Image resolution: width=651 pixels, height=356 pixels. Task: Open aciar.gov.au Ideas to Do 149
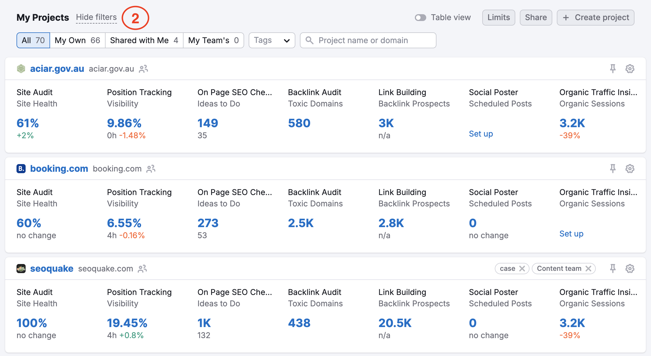[x=208, y=123]
